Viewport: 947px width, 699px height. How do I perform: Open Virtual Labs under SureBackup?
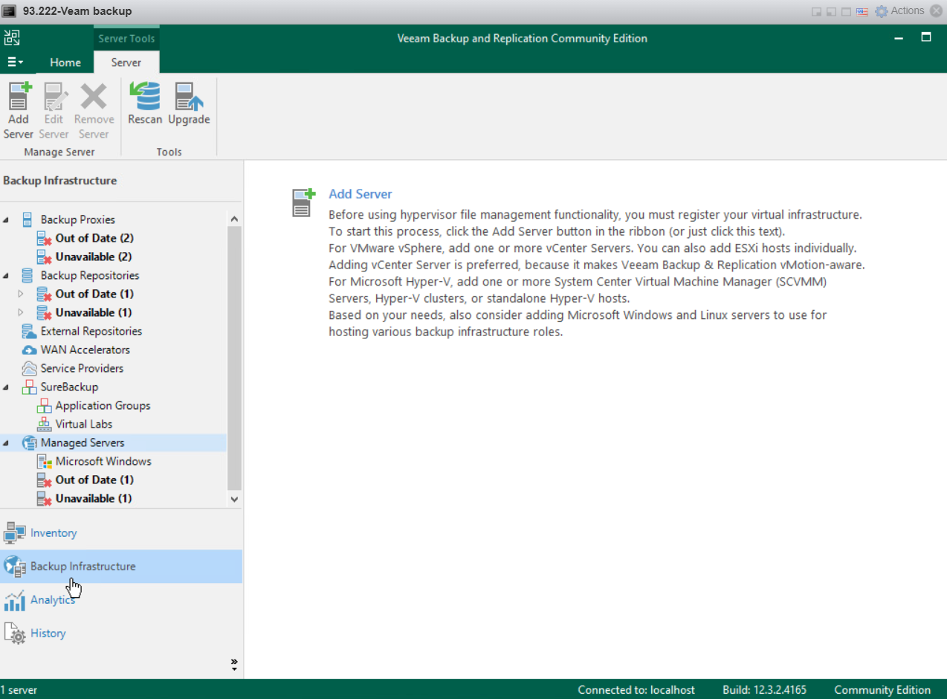click(x=83, y=424)
